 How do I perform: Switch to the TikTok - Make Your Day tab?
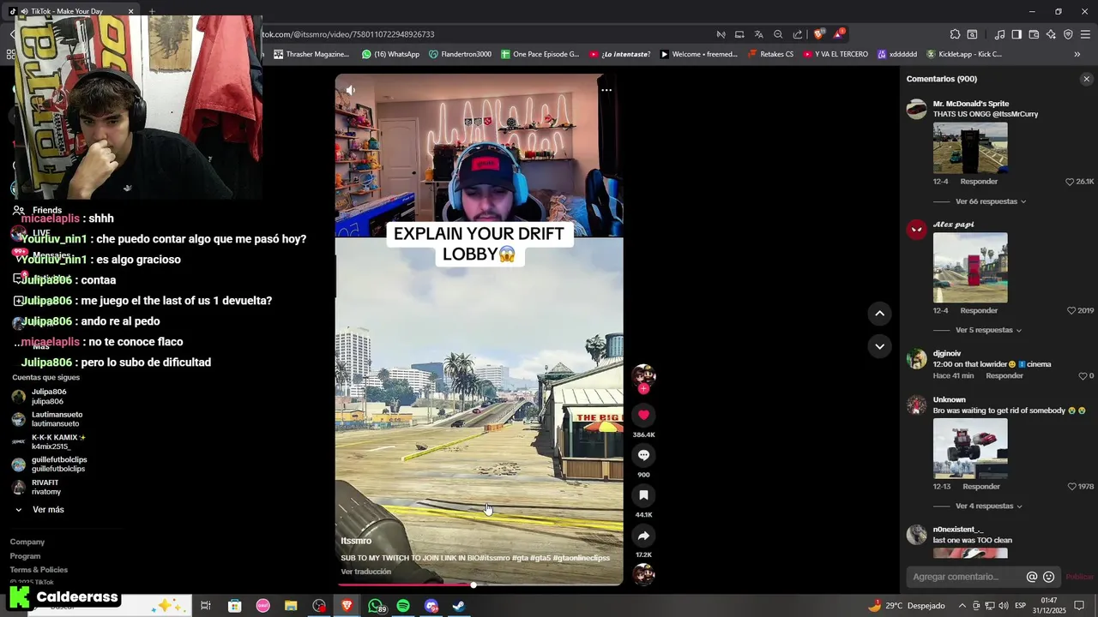click(x=69, y=11)
